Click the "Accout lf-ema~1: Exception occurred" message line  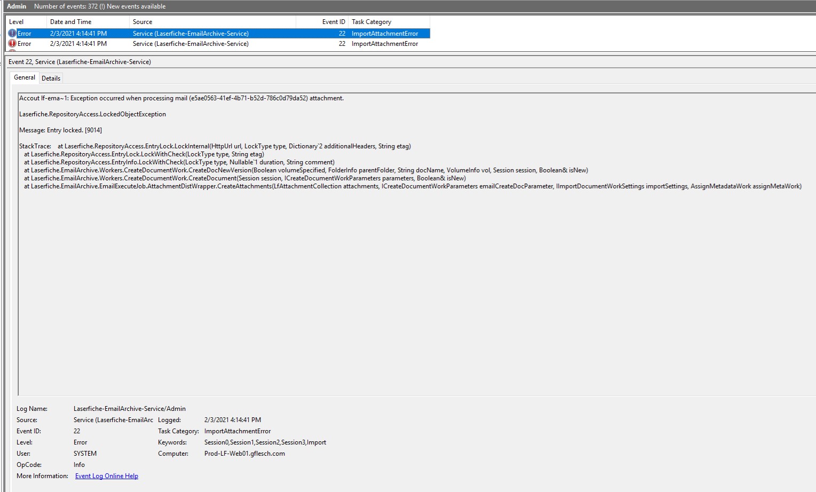pos(181,98)
